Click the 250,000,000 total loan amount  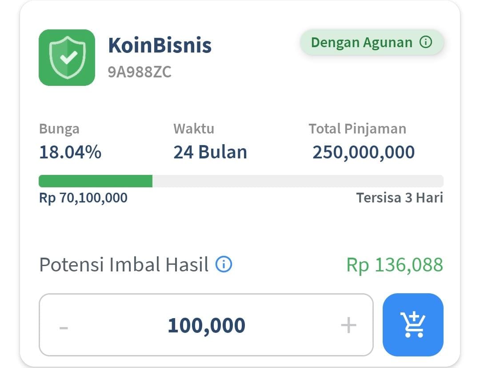(x=363, y=152)
